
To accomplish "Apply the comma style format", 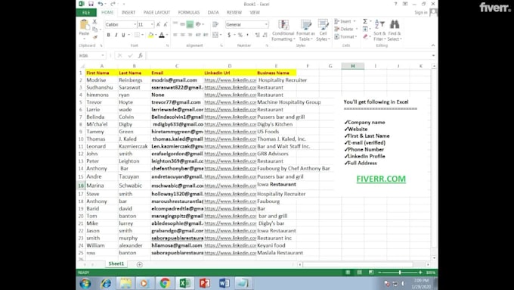I will pos(247,35).
